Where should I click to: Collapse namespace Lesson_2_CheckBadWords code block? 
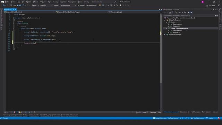tap(13, 18)
